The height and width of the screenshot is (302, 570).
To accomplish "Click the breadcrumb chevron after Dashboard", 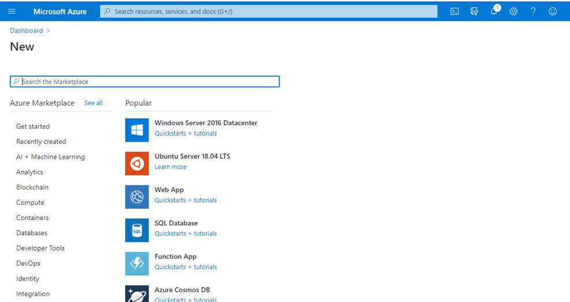I will tap(48, 31).
